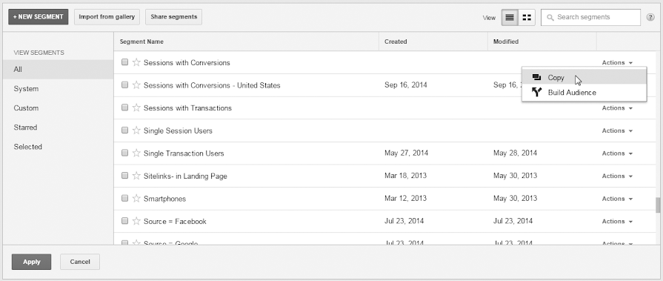Click Import from gallery button
This screenshot has height=281, width=663.
pos(107,17)
